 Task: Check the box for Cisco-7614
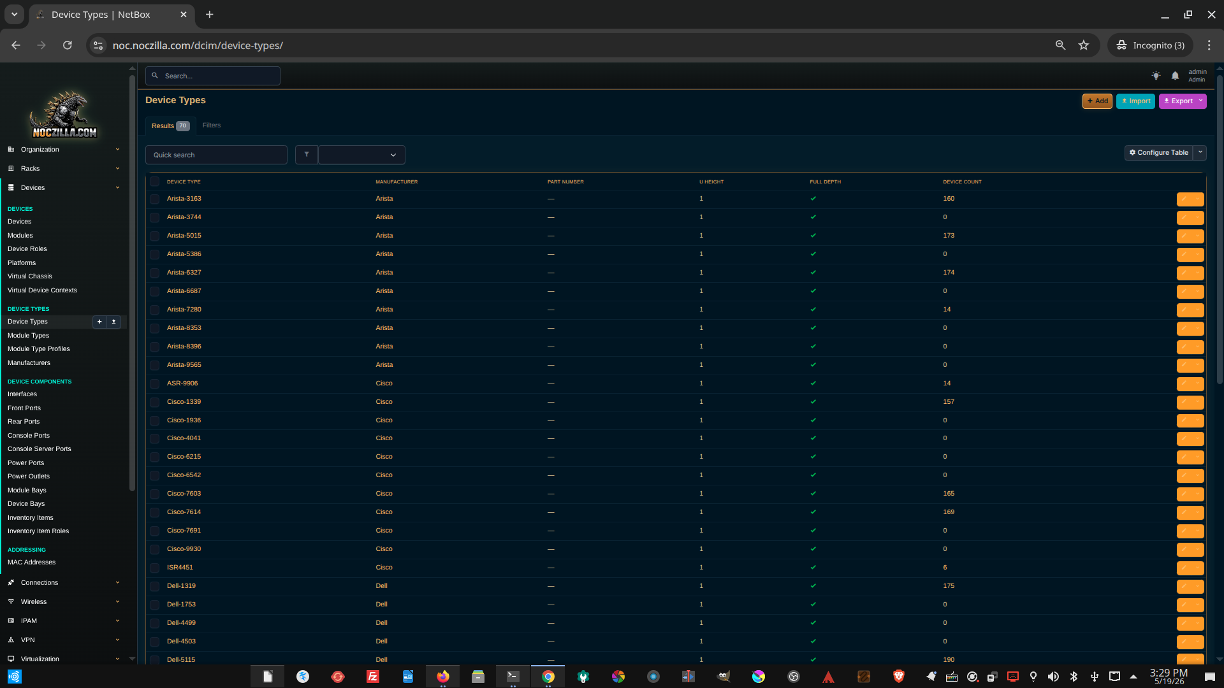click(x=155, y=513)
